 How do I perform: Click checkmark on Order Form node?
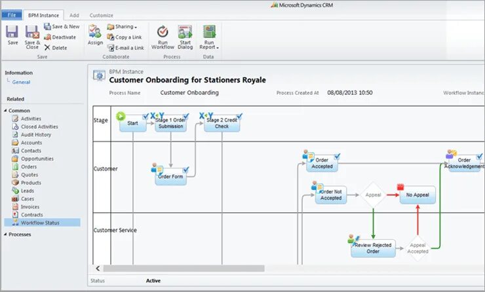tap(185, 170)
